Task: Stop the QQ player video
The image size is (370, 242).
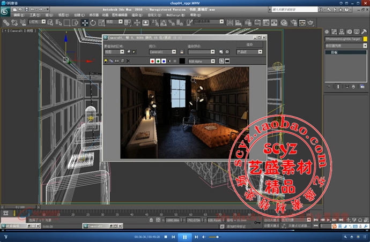Action: point(166,237)
